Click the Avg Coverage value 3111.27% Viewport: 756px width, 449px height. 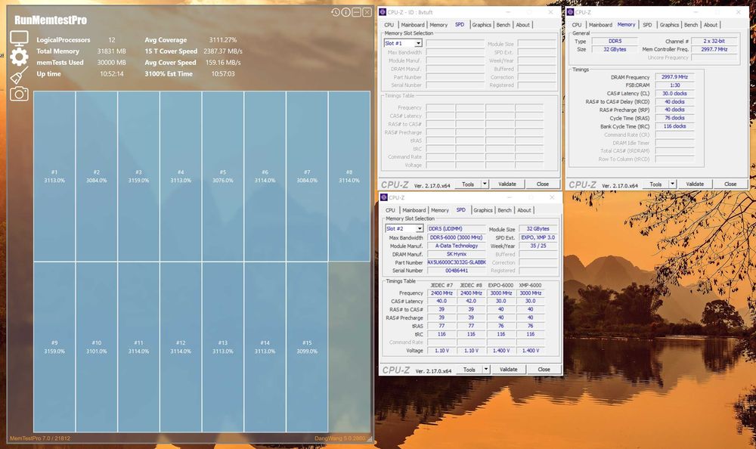pyautogui.click(x=223, y=40)
